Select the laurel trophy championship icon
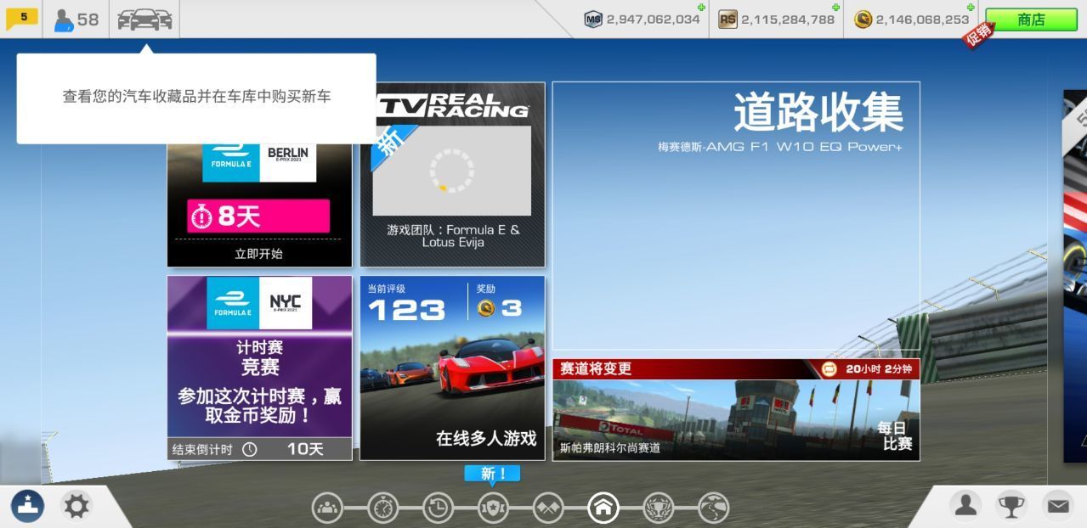Viewport: 1087px width, 528px height. pyautogui.click(x=659, y=508)
